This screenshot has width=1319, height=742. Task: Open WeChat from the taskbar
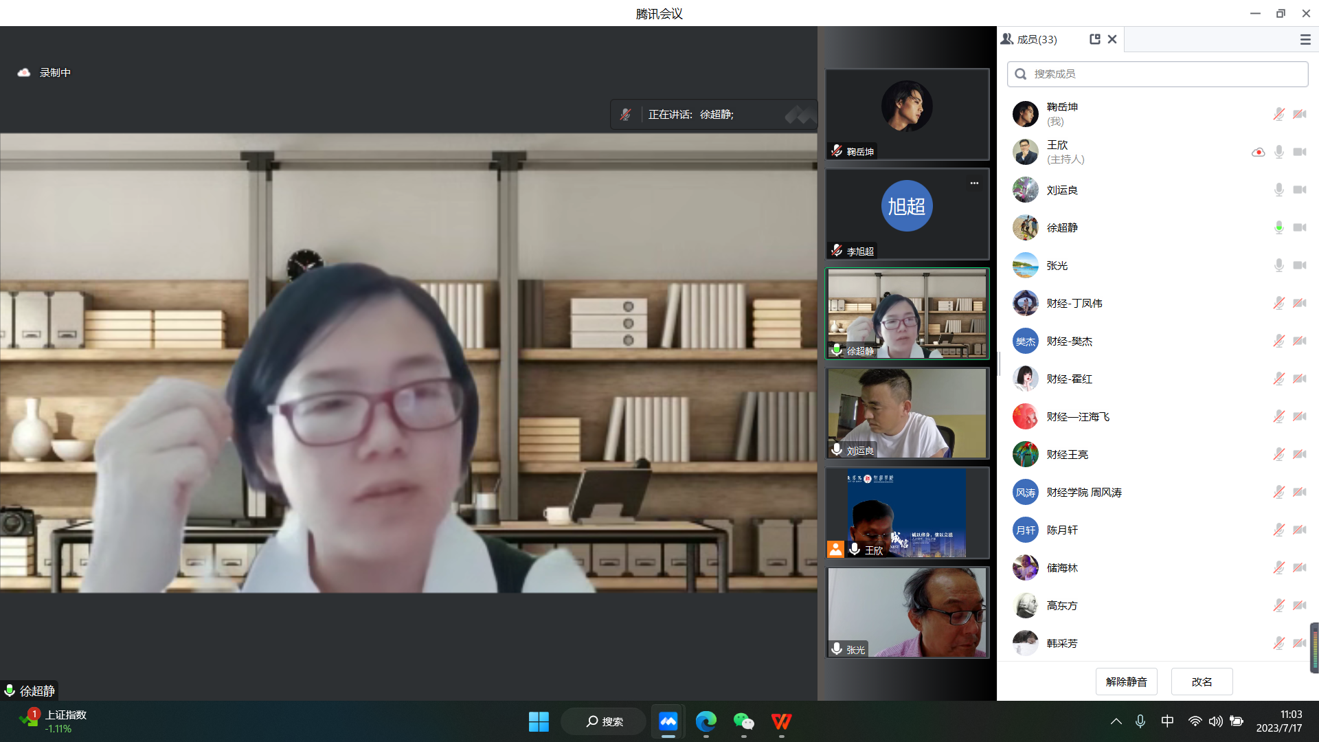(743, 721)
